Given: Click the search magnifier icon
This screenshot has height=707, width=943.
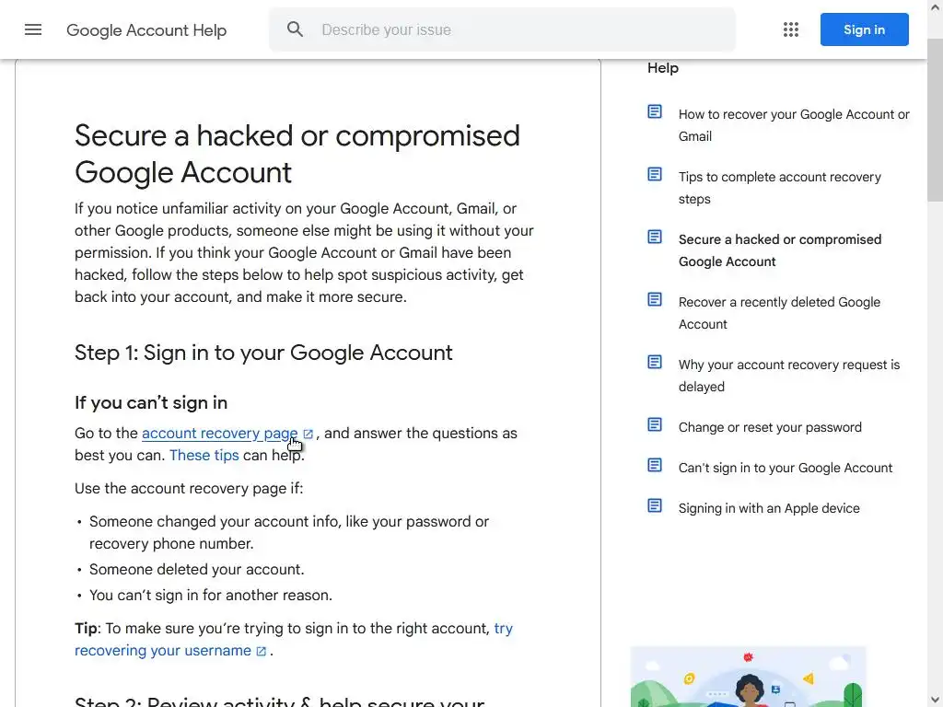Looking at the screenshot, I should (x=295, y=29).
